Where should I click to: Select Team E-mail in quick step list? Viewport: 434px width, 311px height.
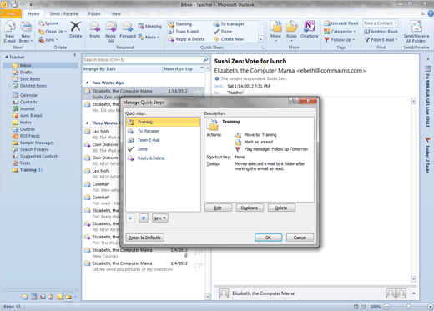pyautogui.click(x=163, y=140)
